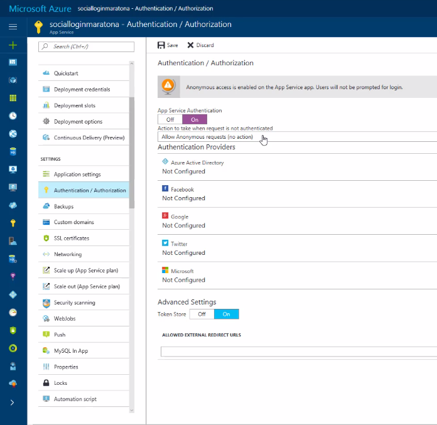The width and height of the screenshot is (437, 425).
Task: Open Custom domains menu item
Action: coord(84,222)
